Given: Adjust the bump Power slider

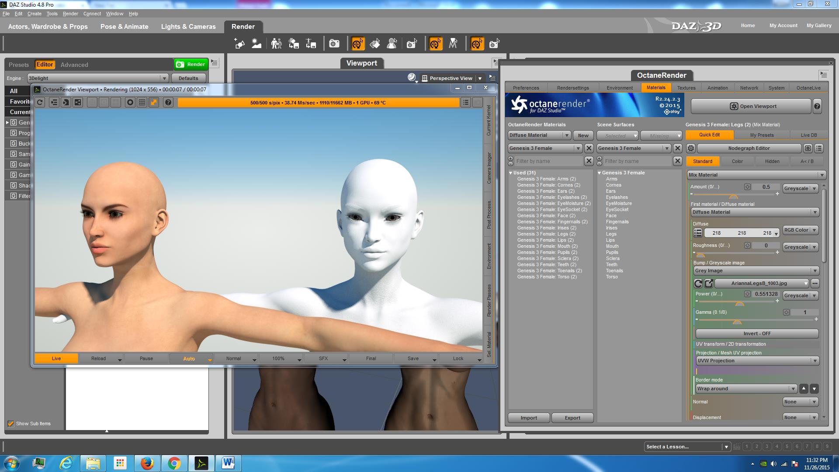Looking at the screenshot, I should [x=739, y=302].
